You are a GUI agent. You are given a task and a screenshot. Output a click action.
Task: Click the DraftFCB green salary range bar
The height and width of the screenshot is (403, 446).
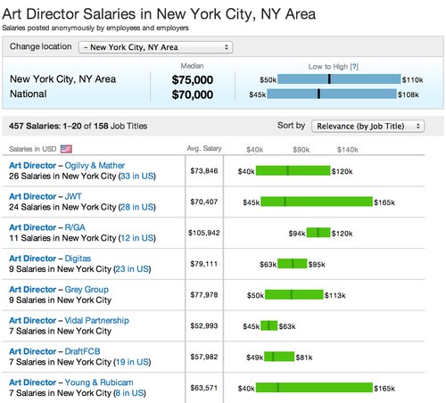279,357
